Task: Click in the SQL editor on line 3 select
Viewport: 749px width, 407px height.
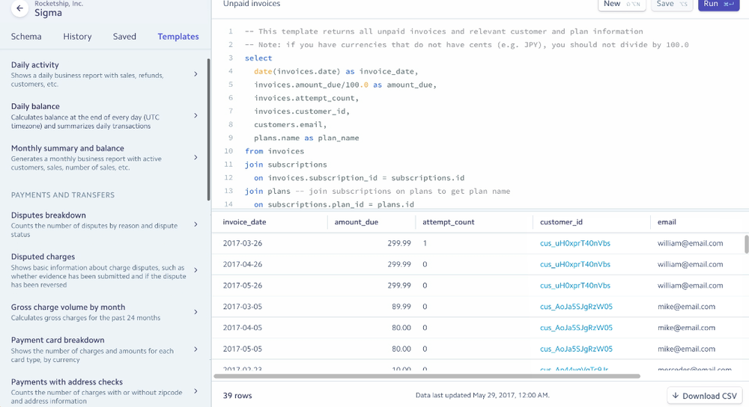Action: (x=258, y=58)
